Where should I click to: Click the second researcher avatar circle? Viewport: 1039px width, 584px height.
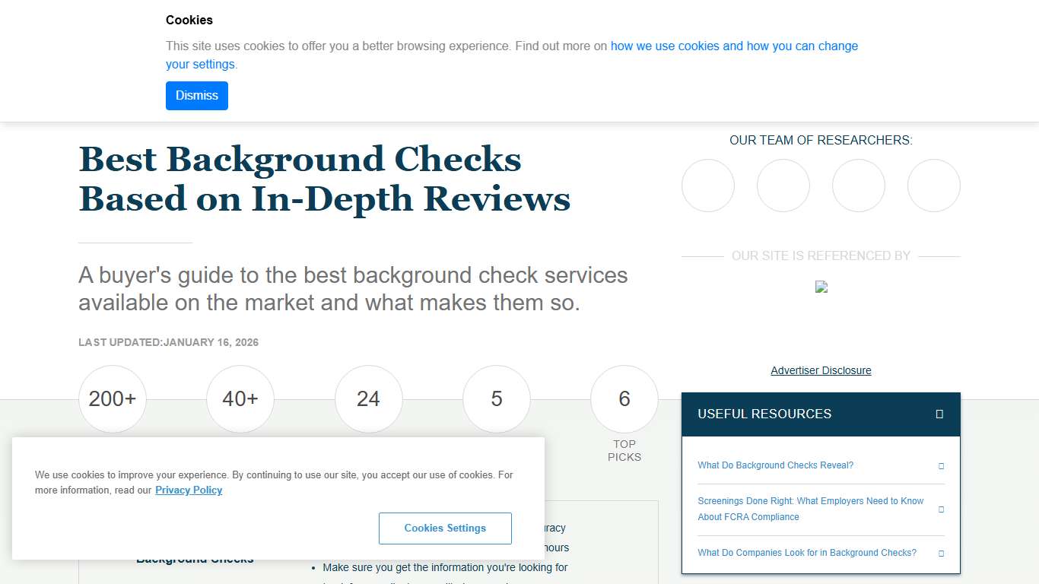coord(783,185)
